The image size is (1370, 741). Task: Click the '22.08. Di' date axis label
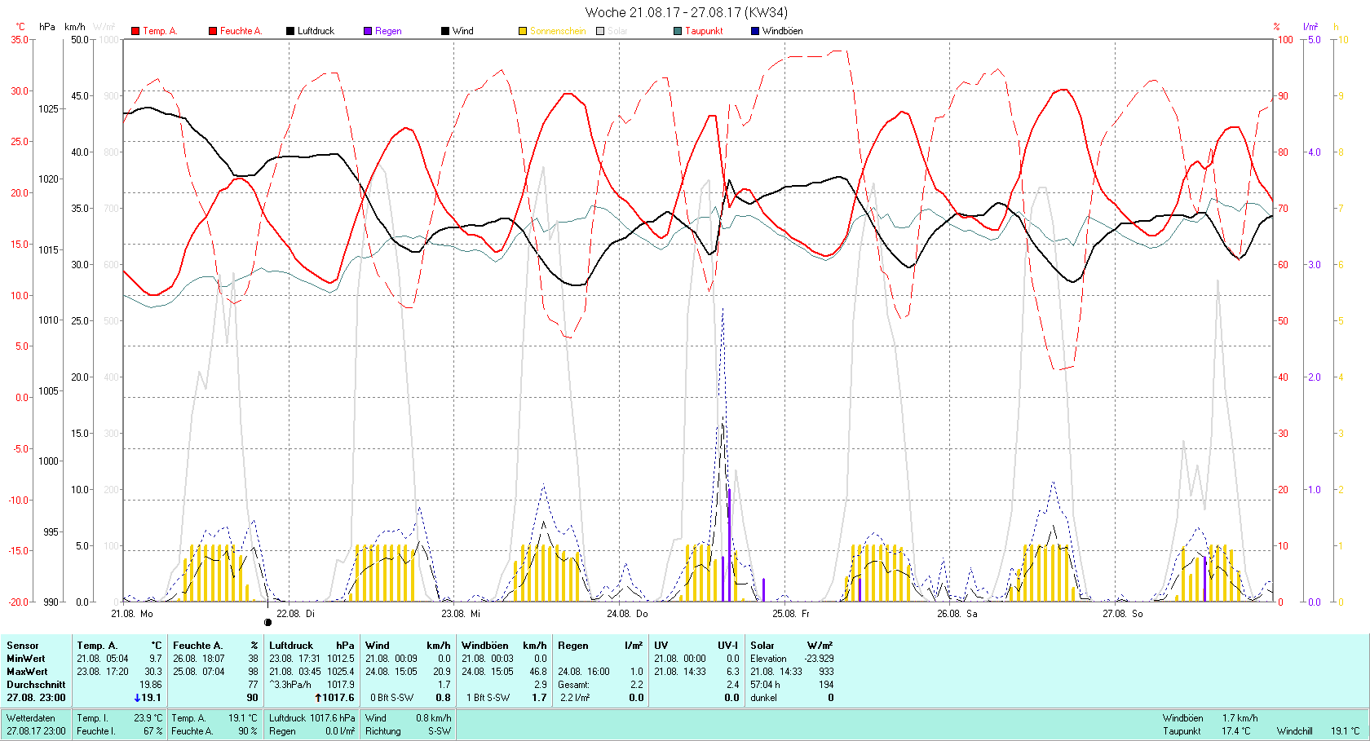click(295, 614)
